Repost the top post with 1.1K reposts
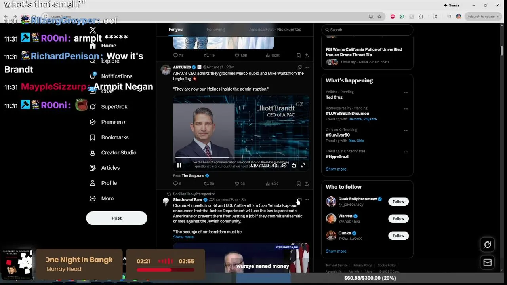This screenshot has height=285, width=507. (x=210, y=55)
